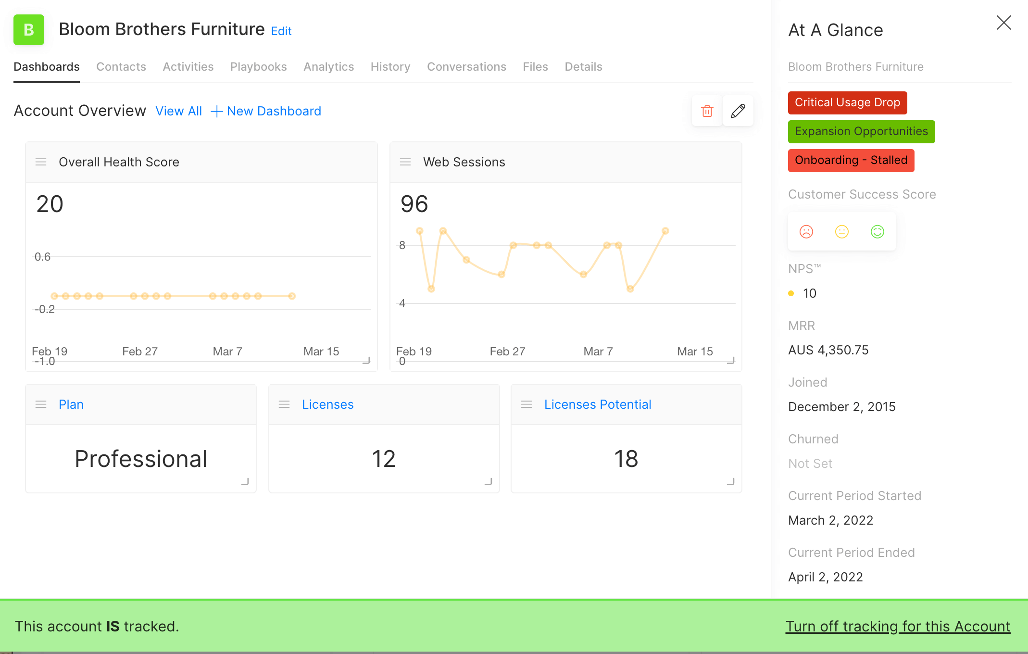
Task: Switch to the Contacts tab
Action: click(x=121, y=67)
